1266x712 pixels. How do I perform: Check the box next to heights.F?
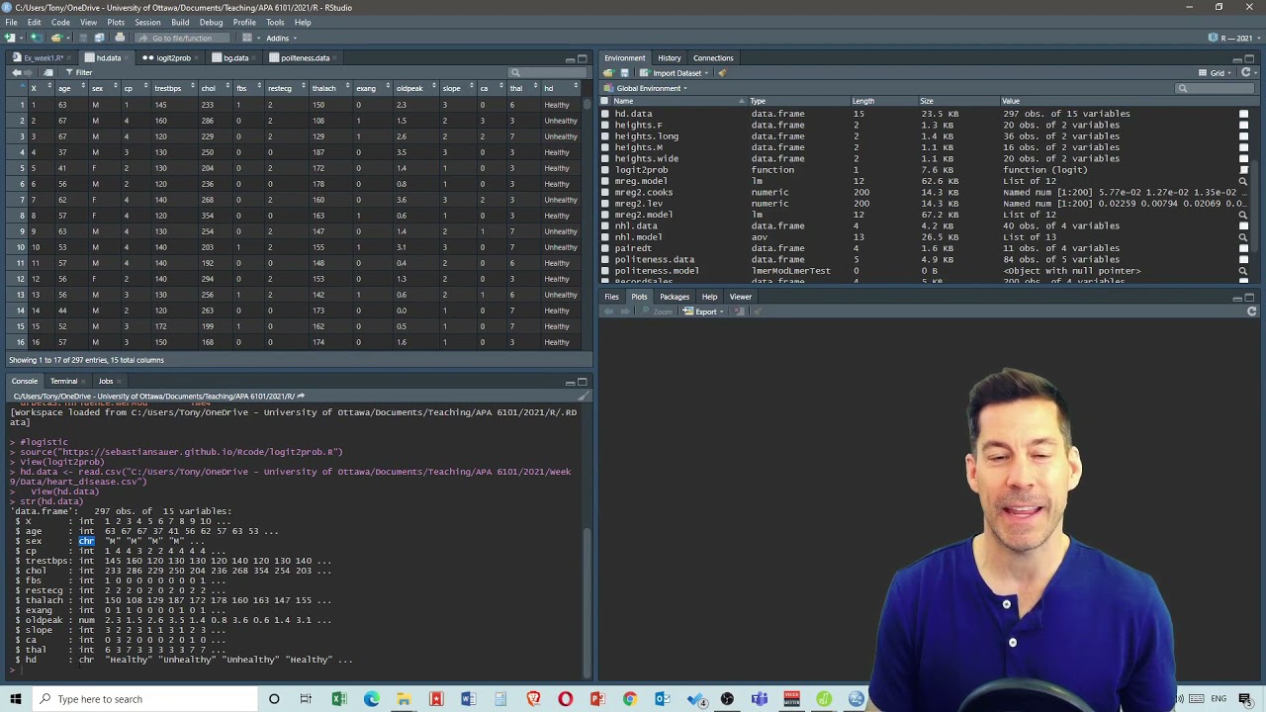click(605, 125)
